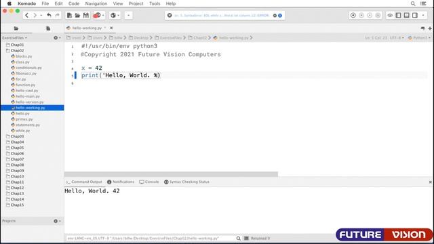Create a new file with the toolbar icon
434x244 pixels.
coord(69,15)
